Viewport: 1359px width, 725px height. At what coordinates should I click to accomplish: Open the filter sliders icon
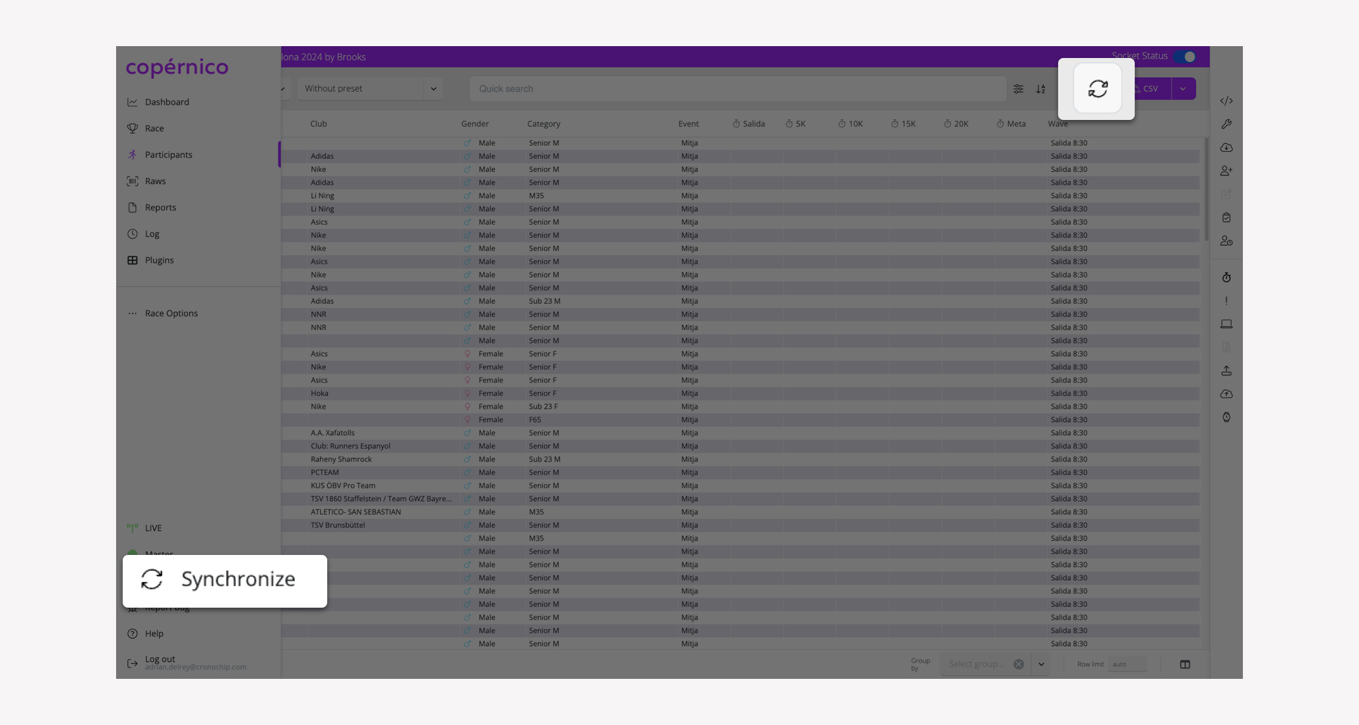1019,89
